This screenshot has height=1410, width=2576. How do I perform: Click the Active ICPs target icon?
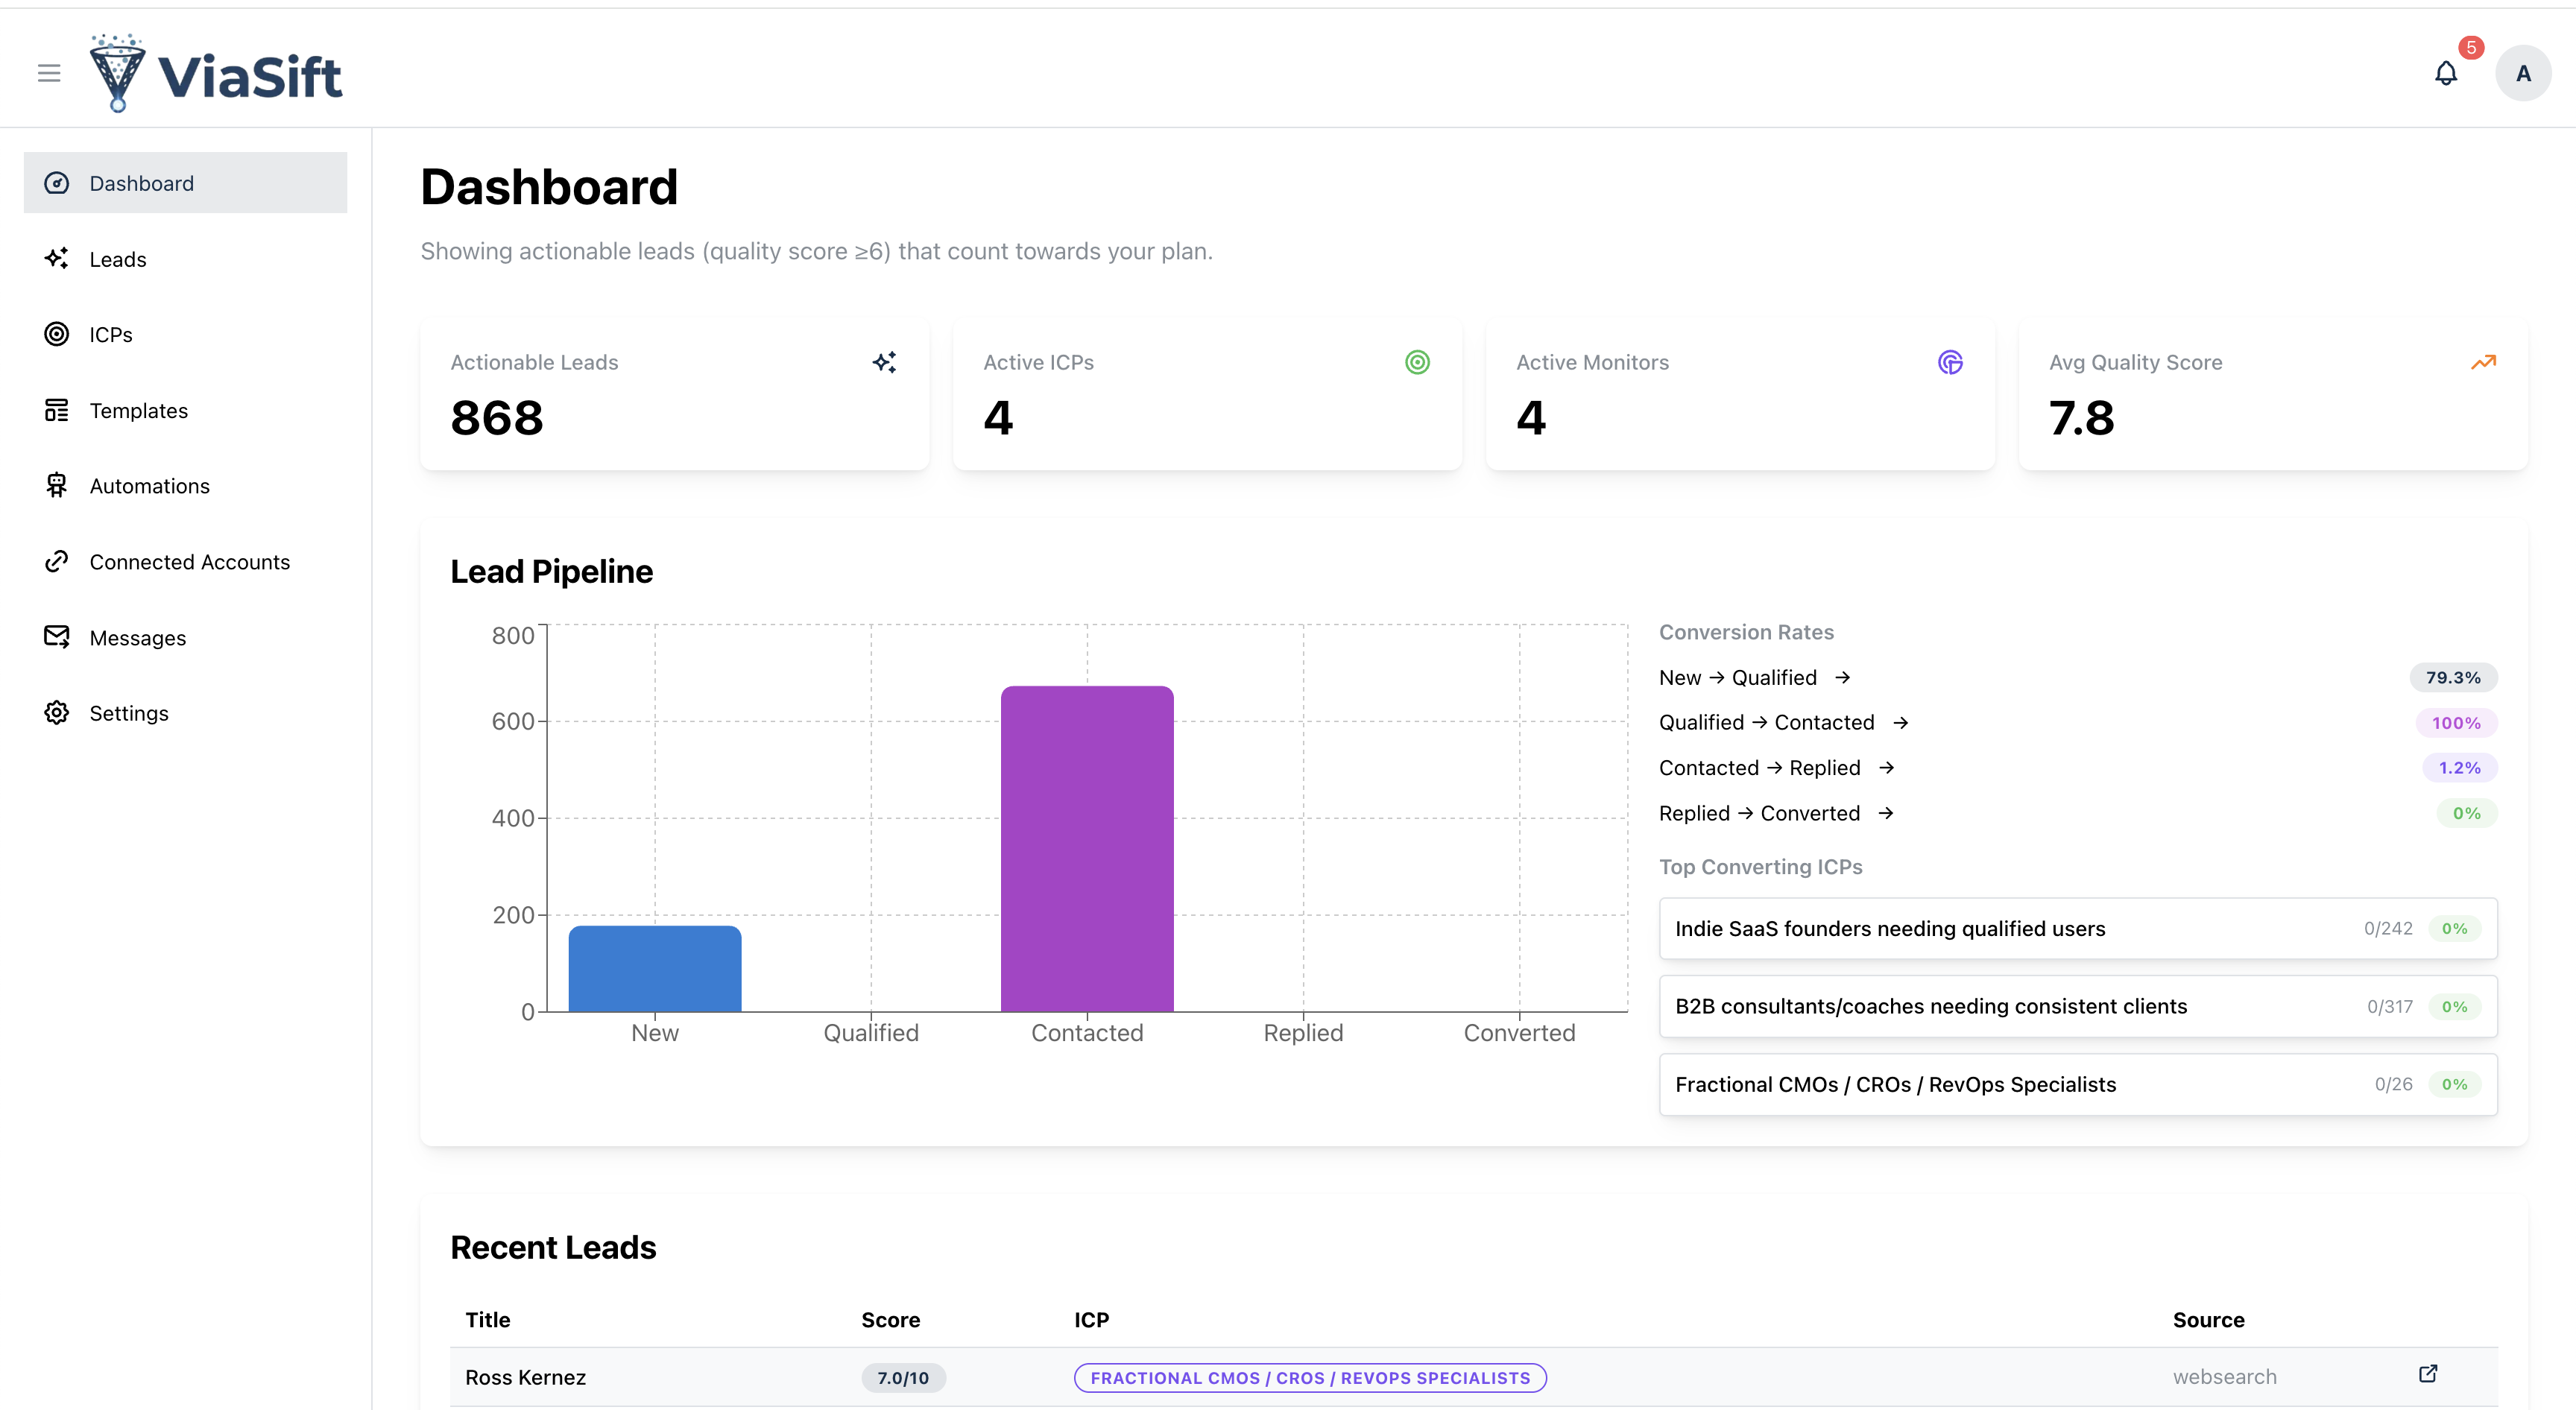click(x=1417, y=362)
